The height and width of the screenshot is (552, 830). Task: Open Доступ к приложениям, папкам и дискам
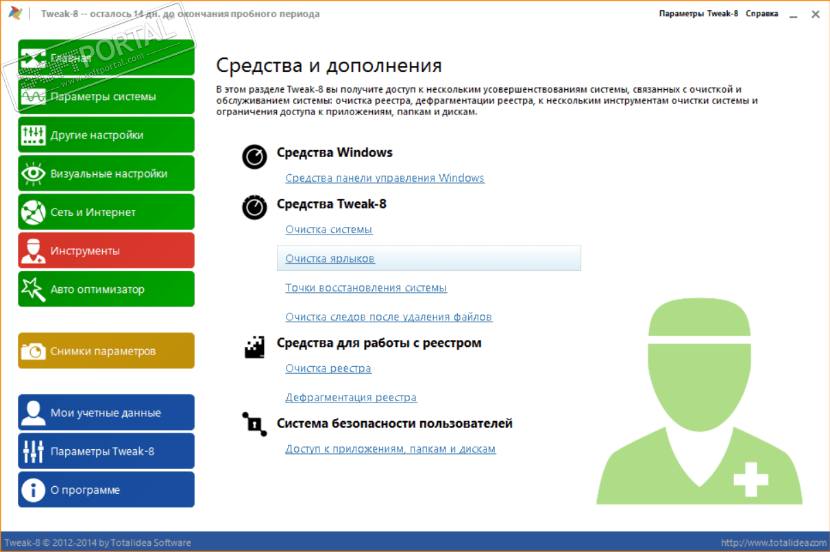click(x=390, y=449)
